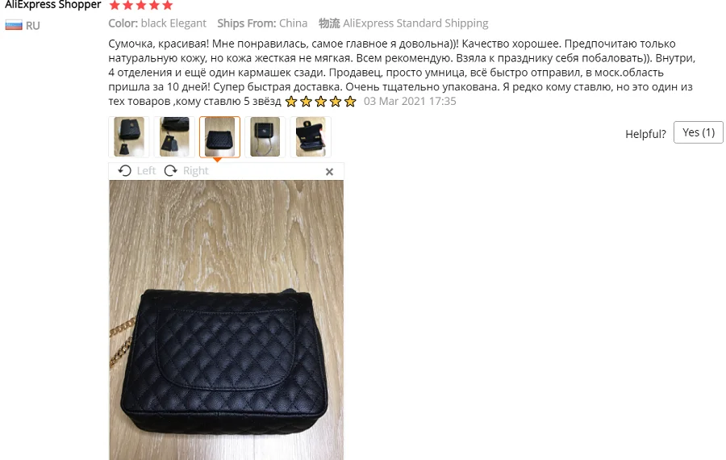
Task: Click the RU country code label
Action: pos(33,26)
